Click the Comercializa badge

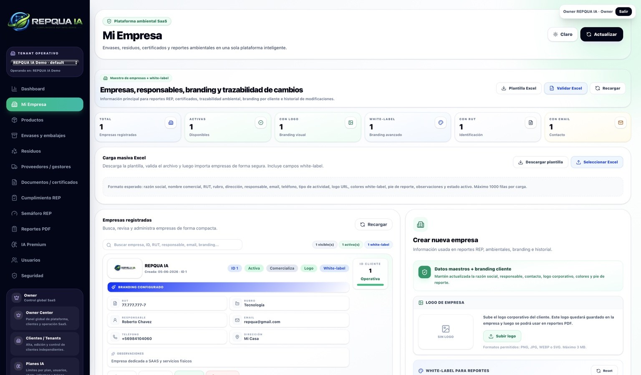(x=282, y=268)
